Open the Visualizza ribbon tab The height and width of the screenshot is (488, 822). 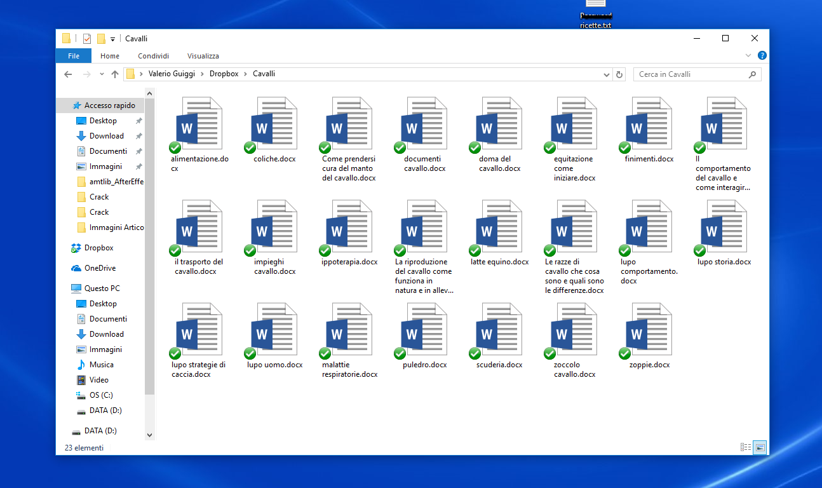(x=203, y=56)
